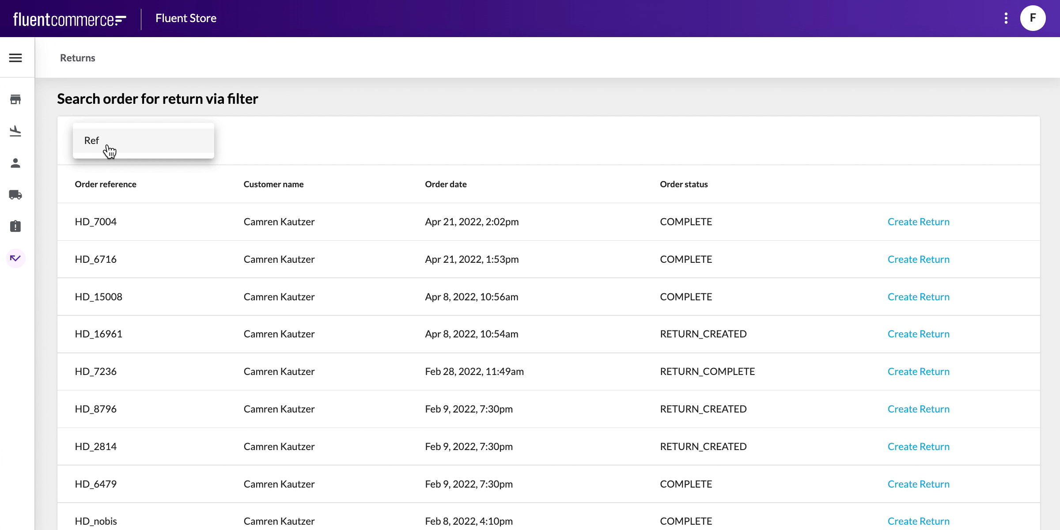Open the three-dot more options menu
This screenshot has height=530, width=1060.
click(1006, 18)
